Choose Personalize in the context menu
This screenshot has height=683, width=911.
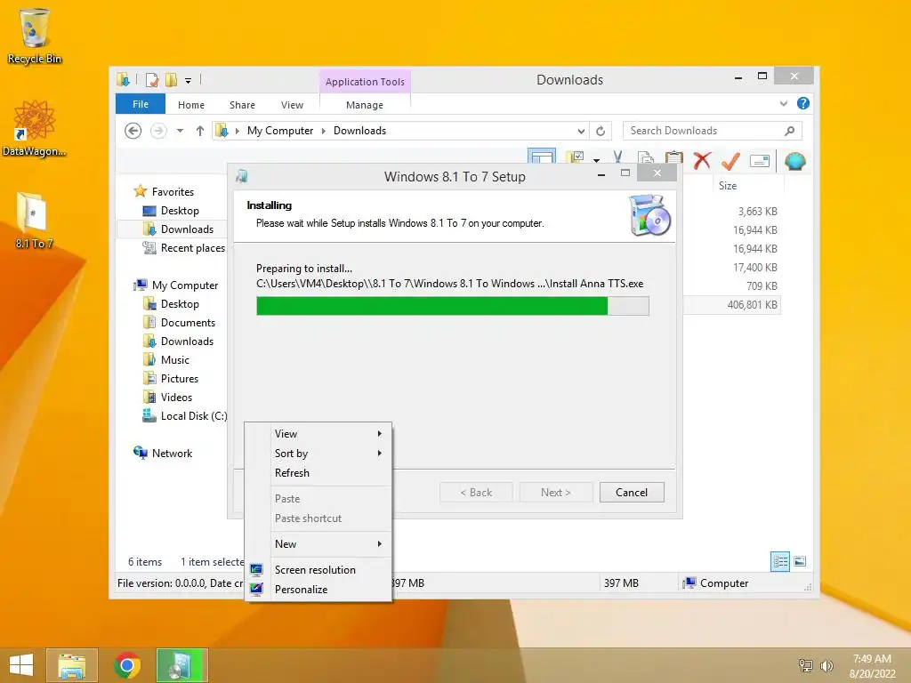point(330,590)
